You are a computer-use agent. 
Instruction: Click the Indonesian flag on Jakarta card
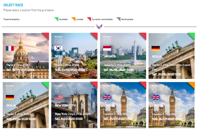(107, 48)
